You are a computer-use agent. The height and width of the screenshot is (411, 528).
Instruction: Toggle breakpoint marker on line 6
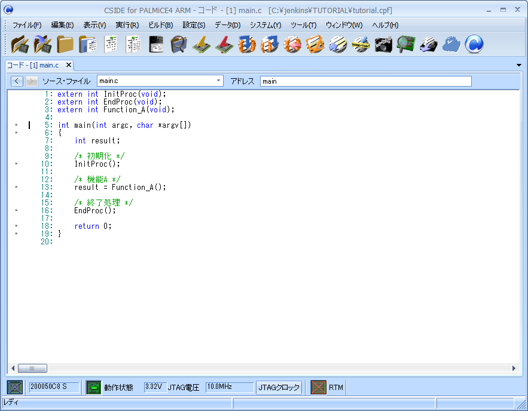[x=16, y=133]
